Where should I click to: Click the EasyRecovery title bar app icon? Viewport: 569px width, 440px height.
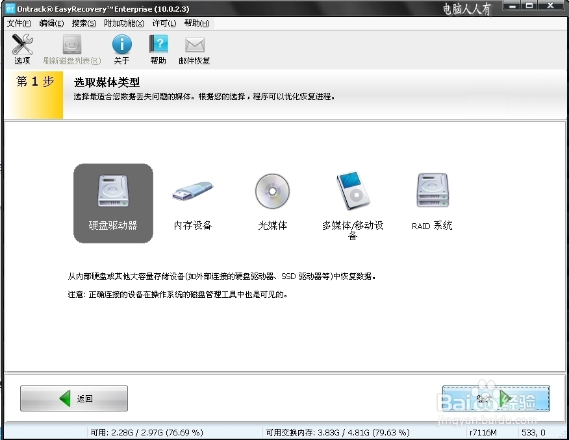tap(10, 8)
